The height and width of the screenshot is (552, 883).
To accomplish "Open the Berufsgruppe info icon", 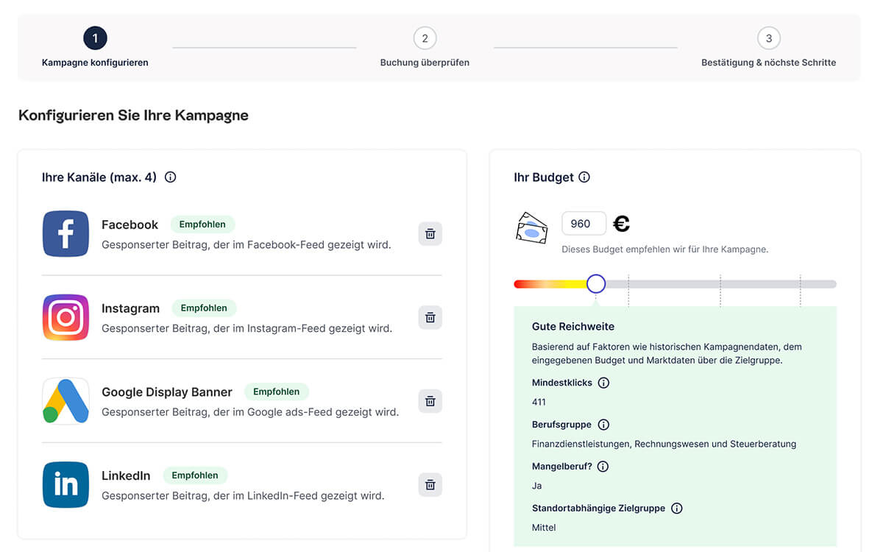I will pyautogui.click(x=603, y=425).
